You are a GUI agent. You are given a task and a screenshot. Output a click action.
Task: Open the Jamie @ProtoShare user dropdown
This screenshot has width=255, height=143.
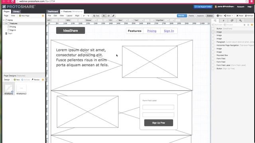point(225,7)
